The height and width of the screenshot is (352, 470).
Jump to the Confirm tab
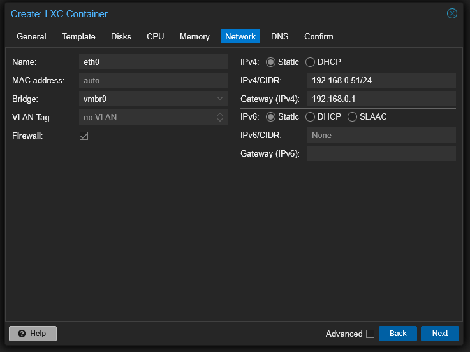pos(319,36)
